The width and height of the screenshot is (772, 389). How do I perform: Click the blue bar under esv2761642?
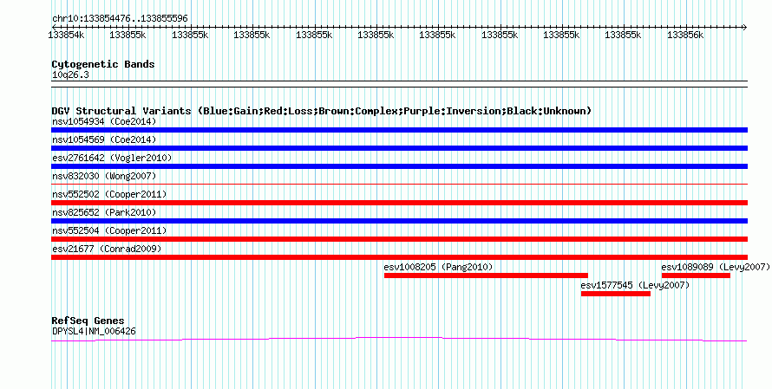point(399,166)
